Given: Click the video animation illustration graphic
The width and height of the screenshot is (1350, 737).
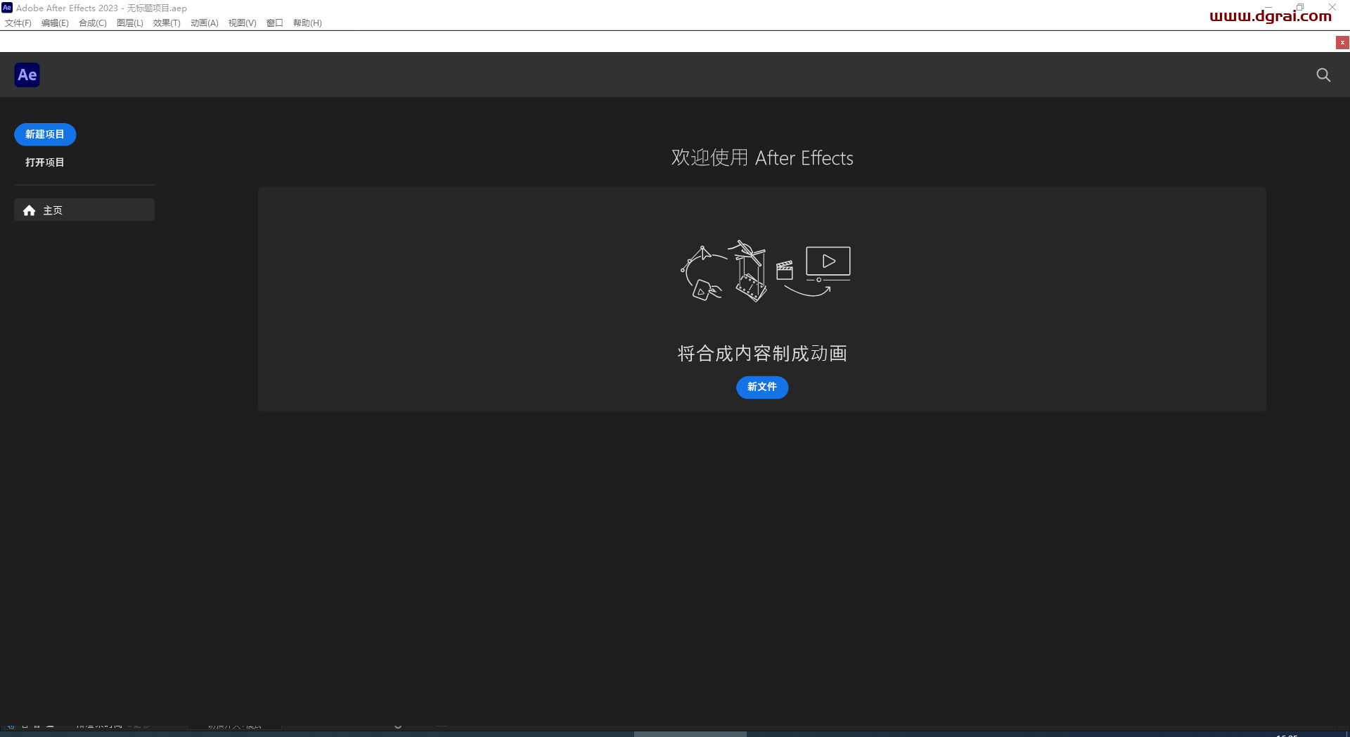Looking at the screenshot, I should (x=765, y=271).
